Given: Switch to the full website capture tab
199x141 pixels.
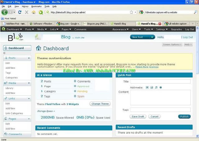Looking at the screenshot, I should pos(177,24).
